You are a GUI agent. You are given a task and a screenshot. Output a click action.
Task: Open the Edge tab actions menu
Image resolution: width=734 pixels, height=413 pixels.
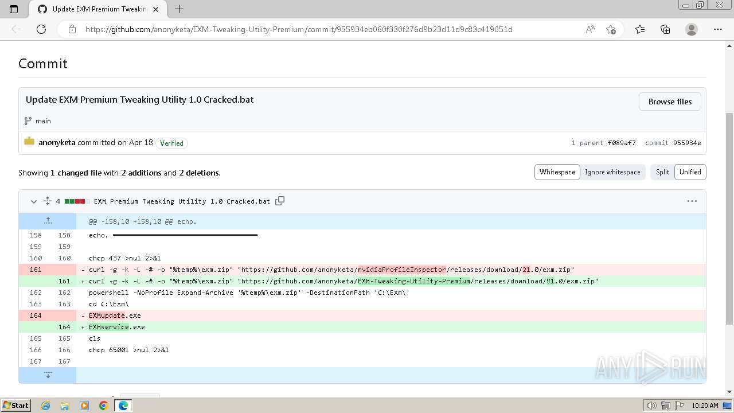14,9
